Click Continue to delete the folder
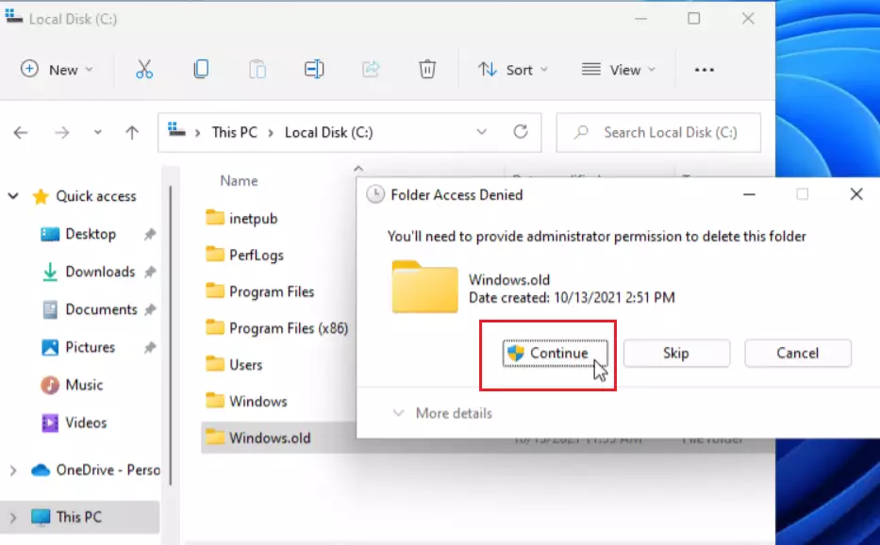 555,353
